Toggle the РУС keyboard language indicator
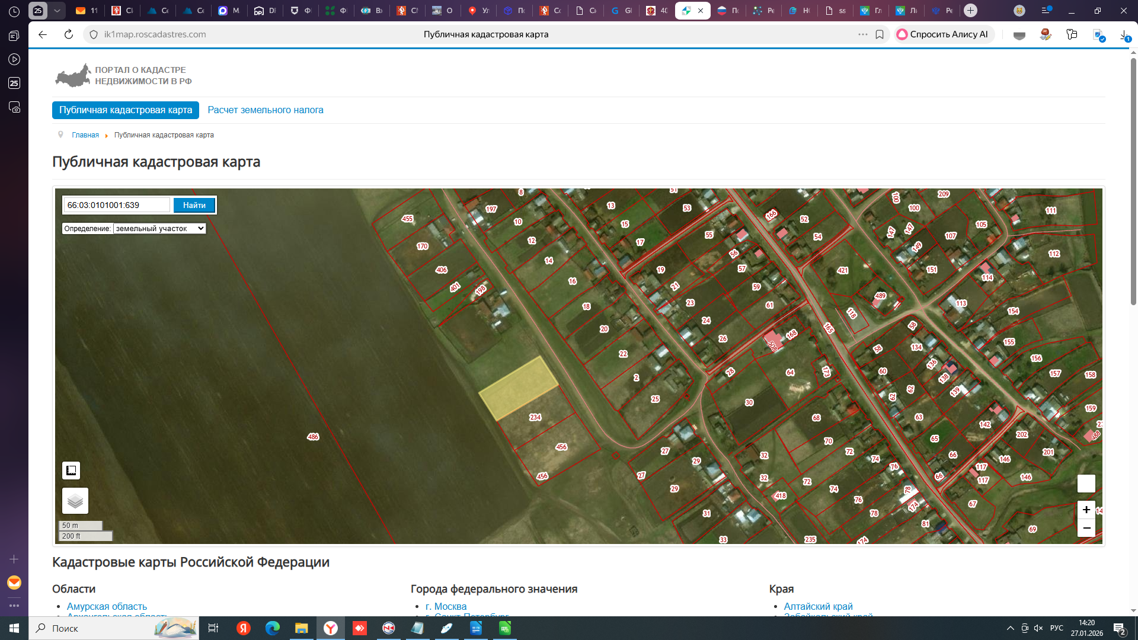 pyautogui.click(x=1056, y=628)
